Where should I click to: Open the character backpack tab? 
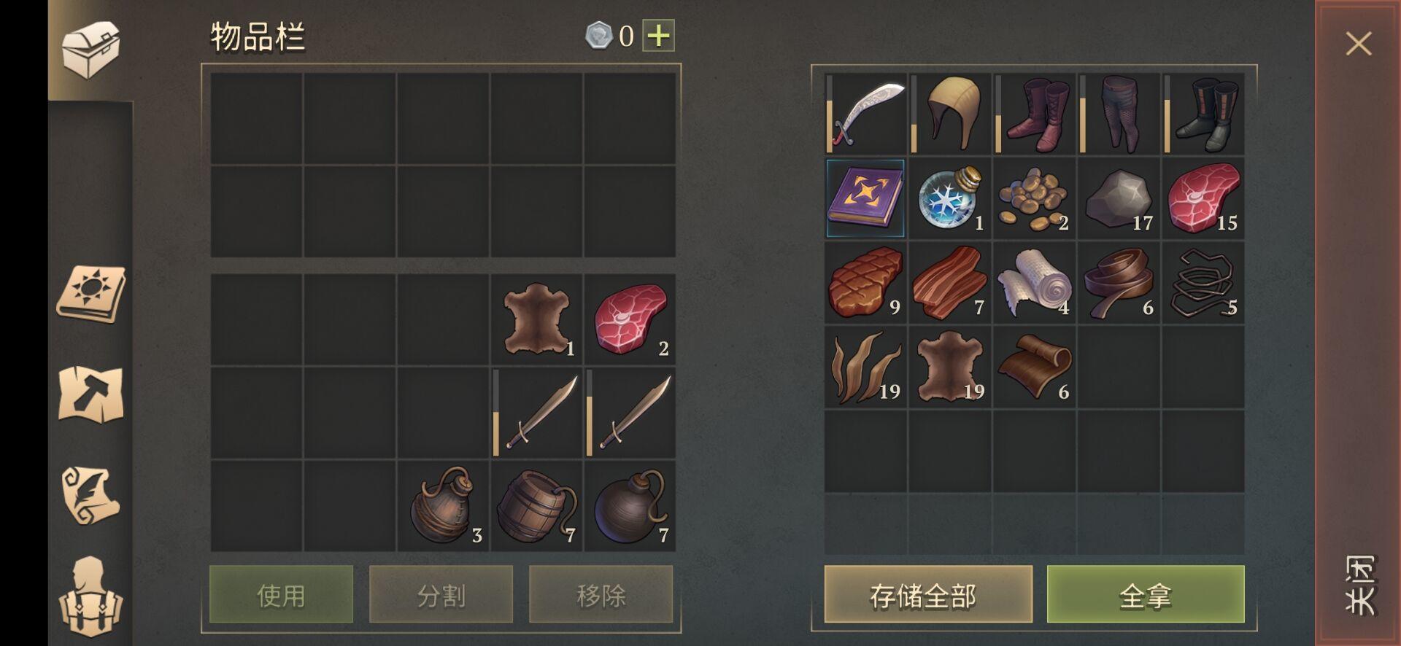click(90, 598)
